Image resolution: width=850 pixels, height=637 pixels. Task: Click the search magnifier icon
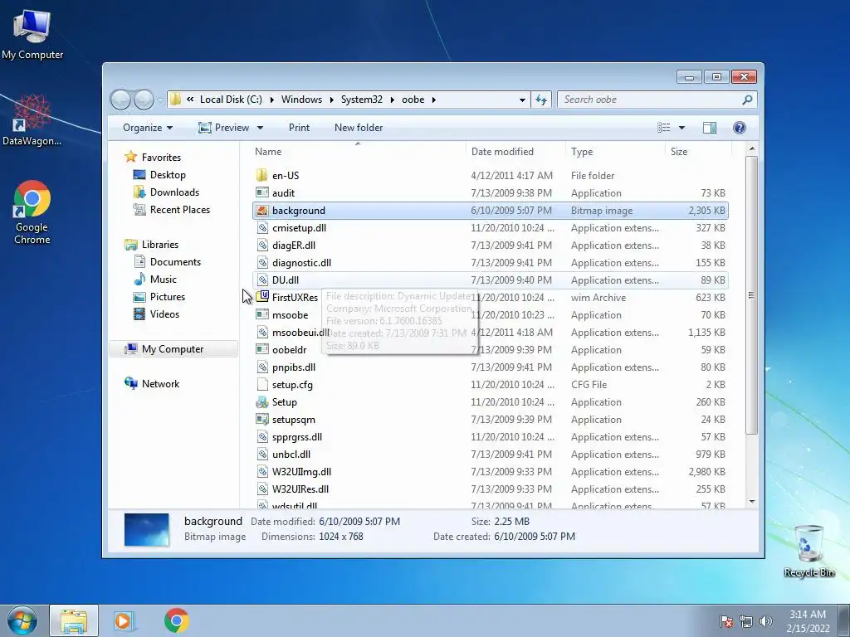pyautogui.click(x=747, y=100)
